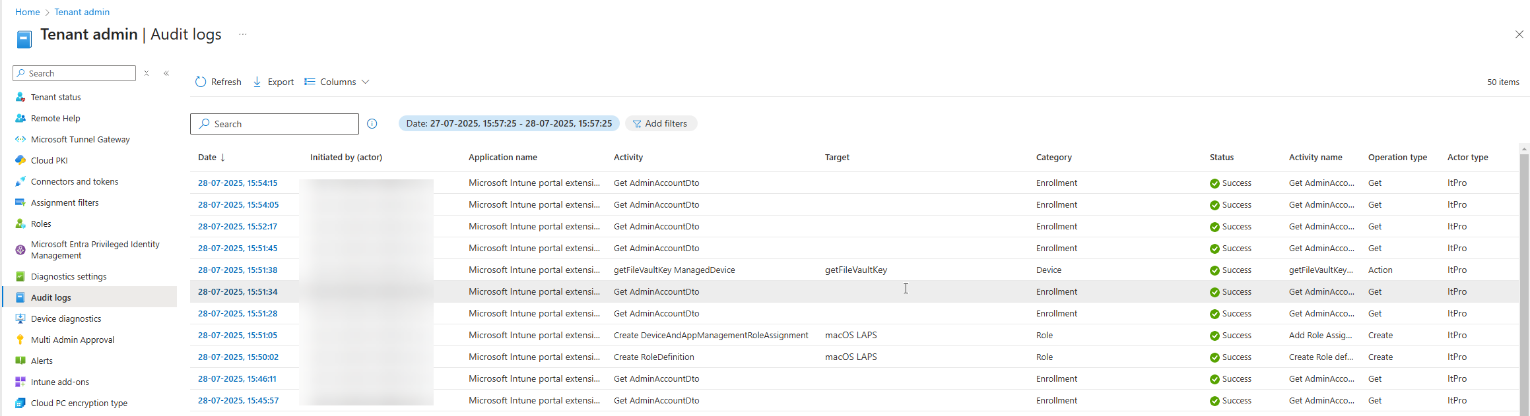
Task: Focus the sidebar search box
Action: tap(74, 73)
